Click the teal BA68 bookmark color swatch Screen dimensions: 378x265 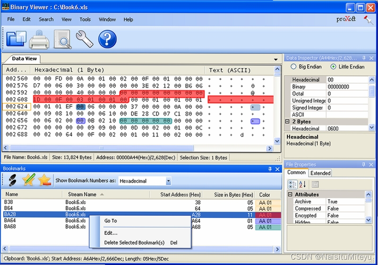coord(268,227)
